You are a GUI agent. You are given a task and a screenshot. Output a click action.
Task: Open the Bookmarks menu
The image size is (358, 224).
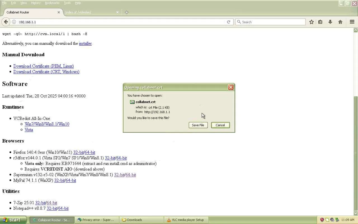click(x=52, y=3)
